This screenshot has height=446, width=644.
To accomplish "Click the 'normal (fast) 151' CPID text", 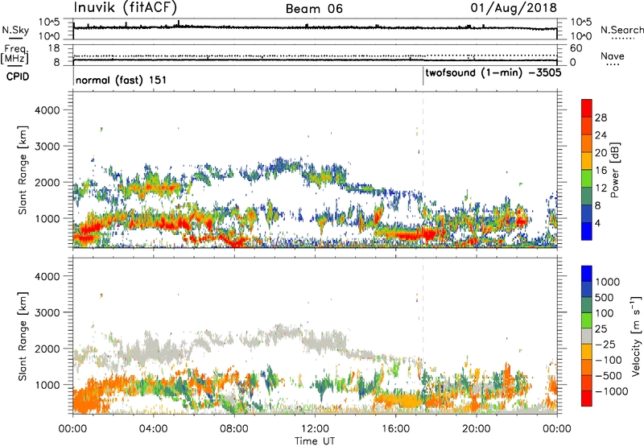I will (122, 80).
